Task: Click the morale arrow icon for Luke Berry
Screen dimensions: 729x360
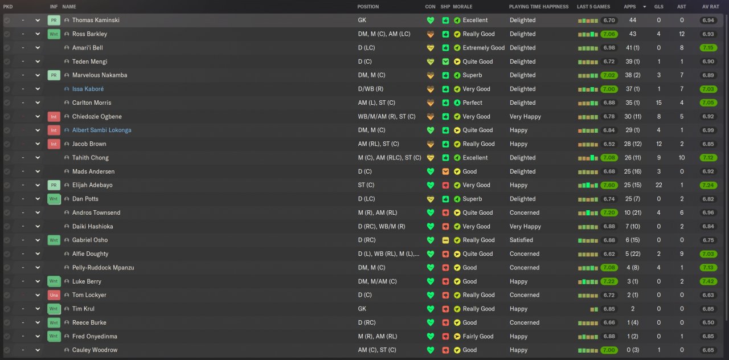Action: point(457,281)
